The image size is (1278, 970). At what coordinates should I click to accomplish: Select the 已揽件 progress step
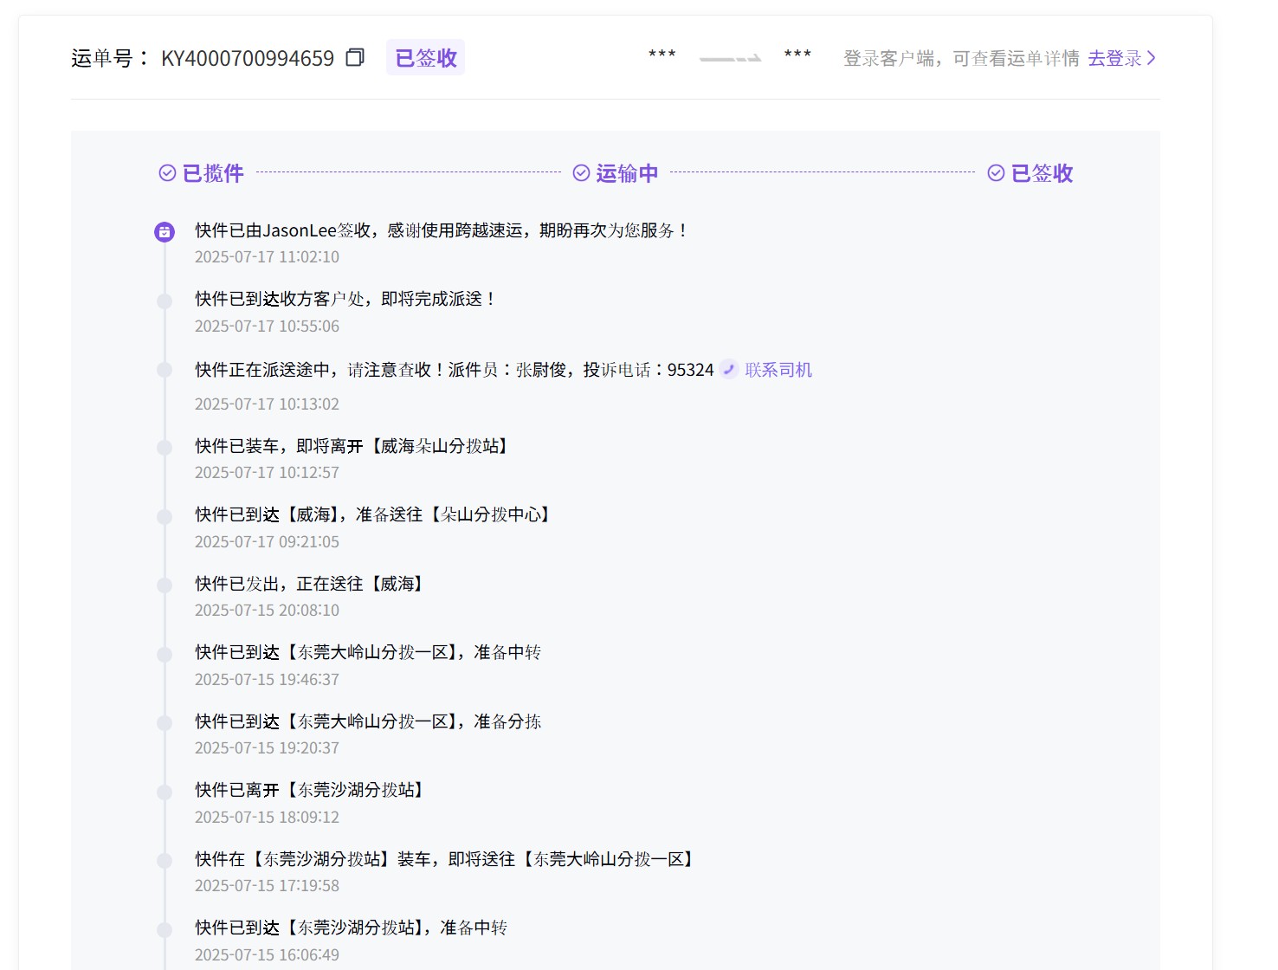[x=213, y=173]
